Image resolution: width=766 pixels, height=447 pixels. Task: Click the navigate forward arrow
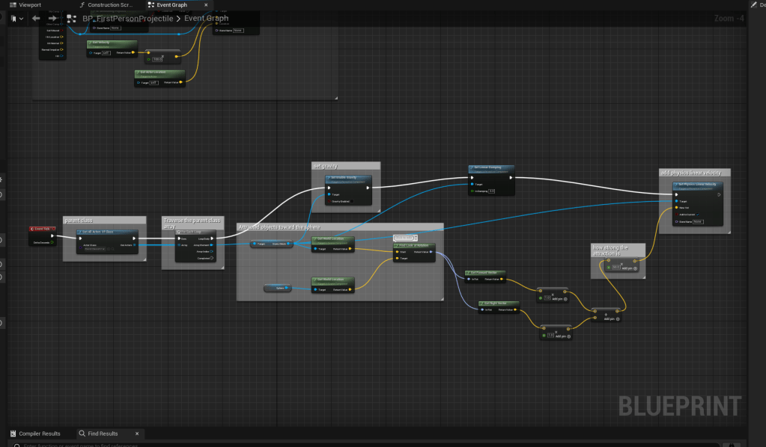tap(52, 18)
